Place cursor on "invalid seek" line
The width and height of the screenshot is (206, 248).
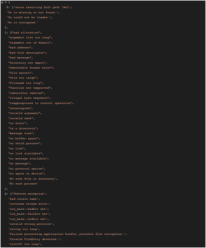[22, 118]
